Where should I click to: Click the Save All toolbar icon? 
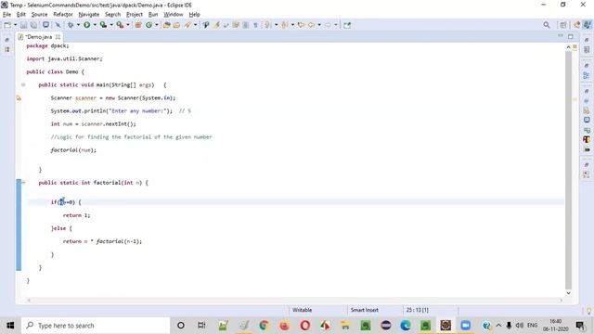(x=33, y=25)
